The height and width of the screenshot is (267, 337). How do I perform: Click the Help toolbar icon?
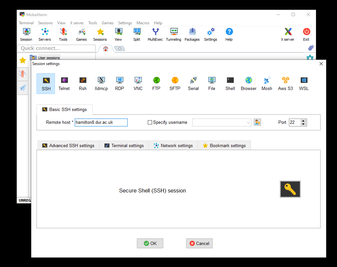click(229, 34)
